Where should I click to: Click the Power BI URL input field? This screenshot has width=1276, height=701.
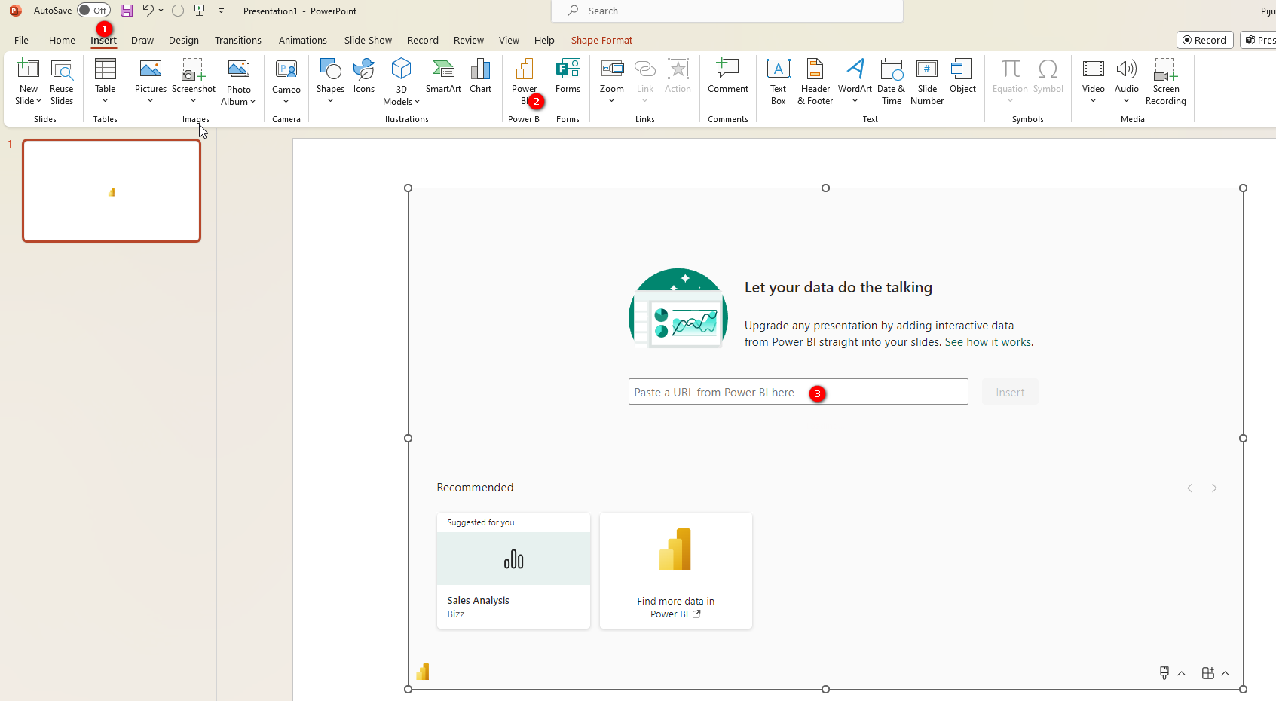[798, 392]
